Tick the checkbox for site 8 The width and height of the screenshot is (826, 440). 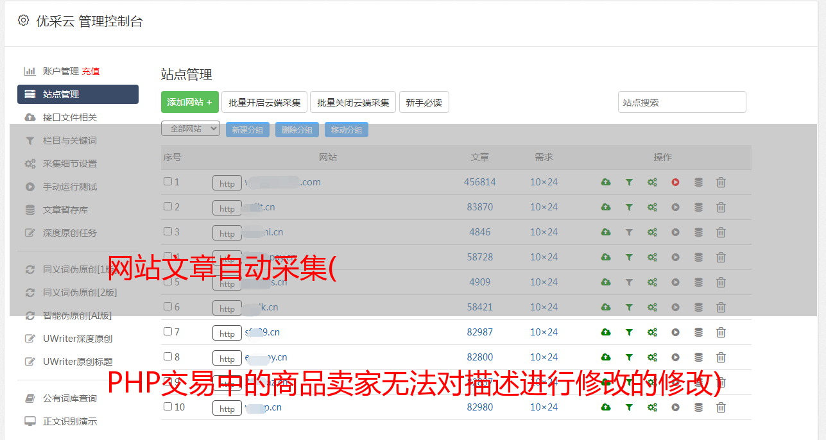click(x=168, y=357)
